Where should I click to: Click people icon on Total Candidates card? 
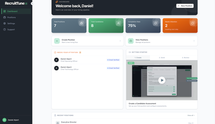[x=119, y=23]
